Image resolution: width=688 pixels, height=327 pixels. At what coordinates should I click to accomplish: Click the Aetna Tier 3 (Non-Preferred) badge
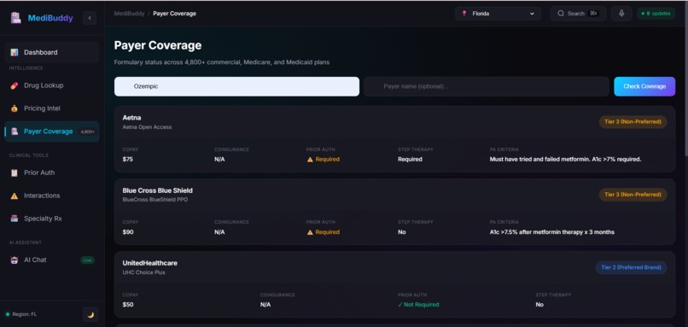tap(633, 121)
